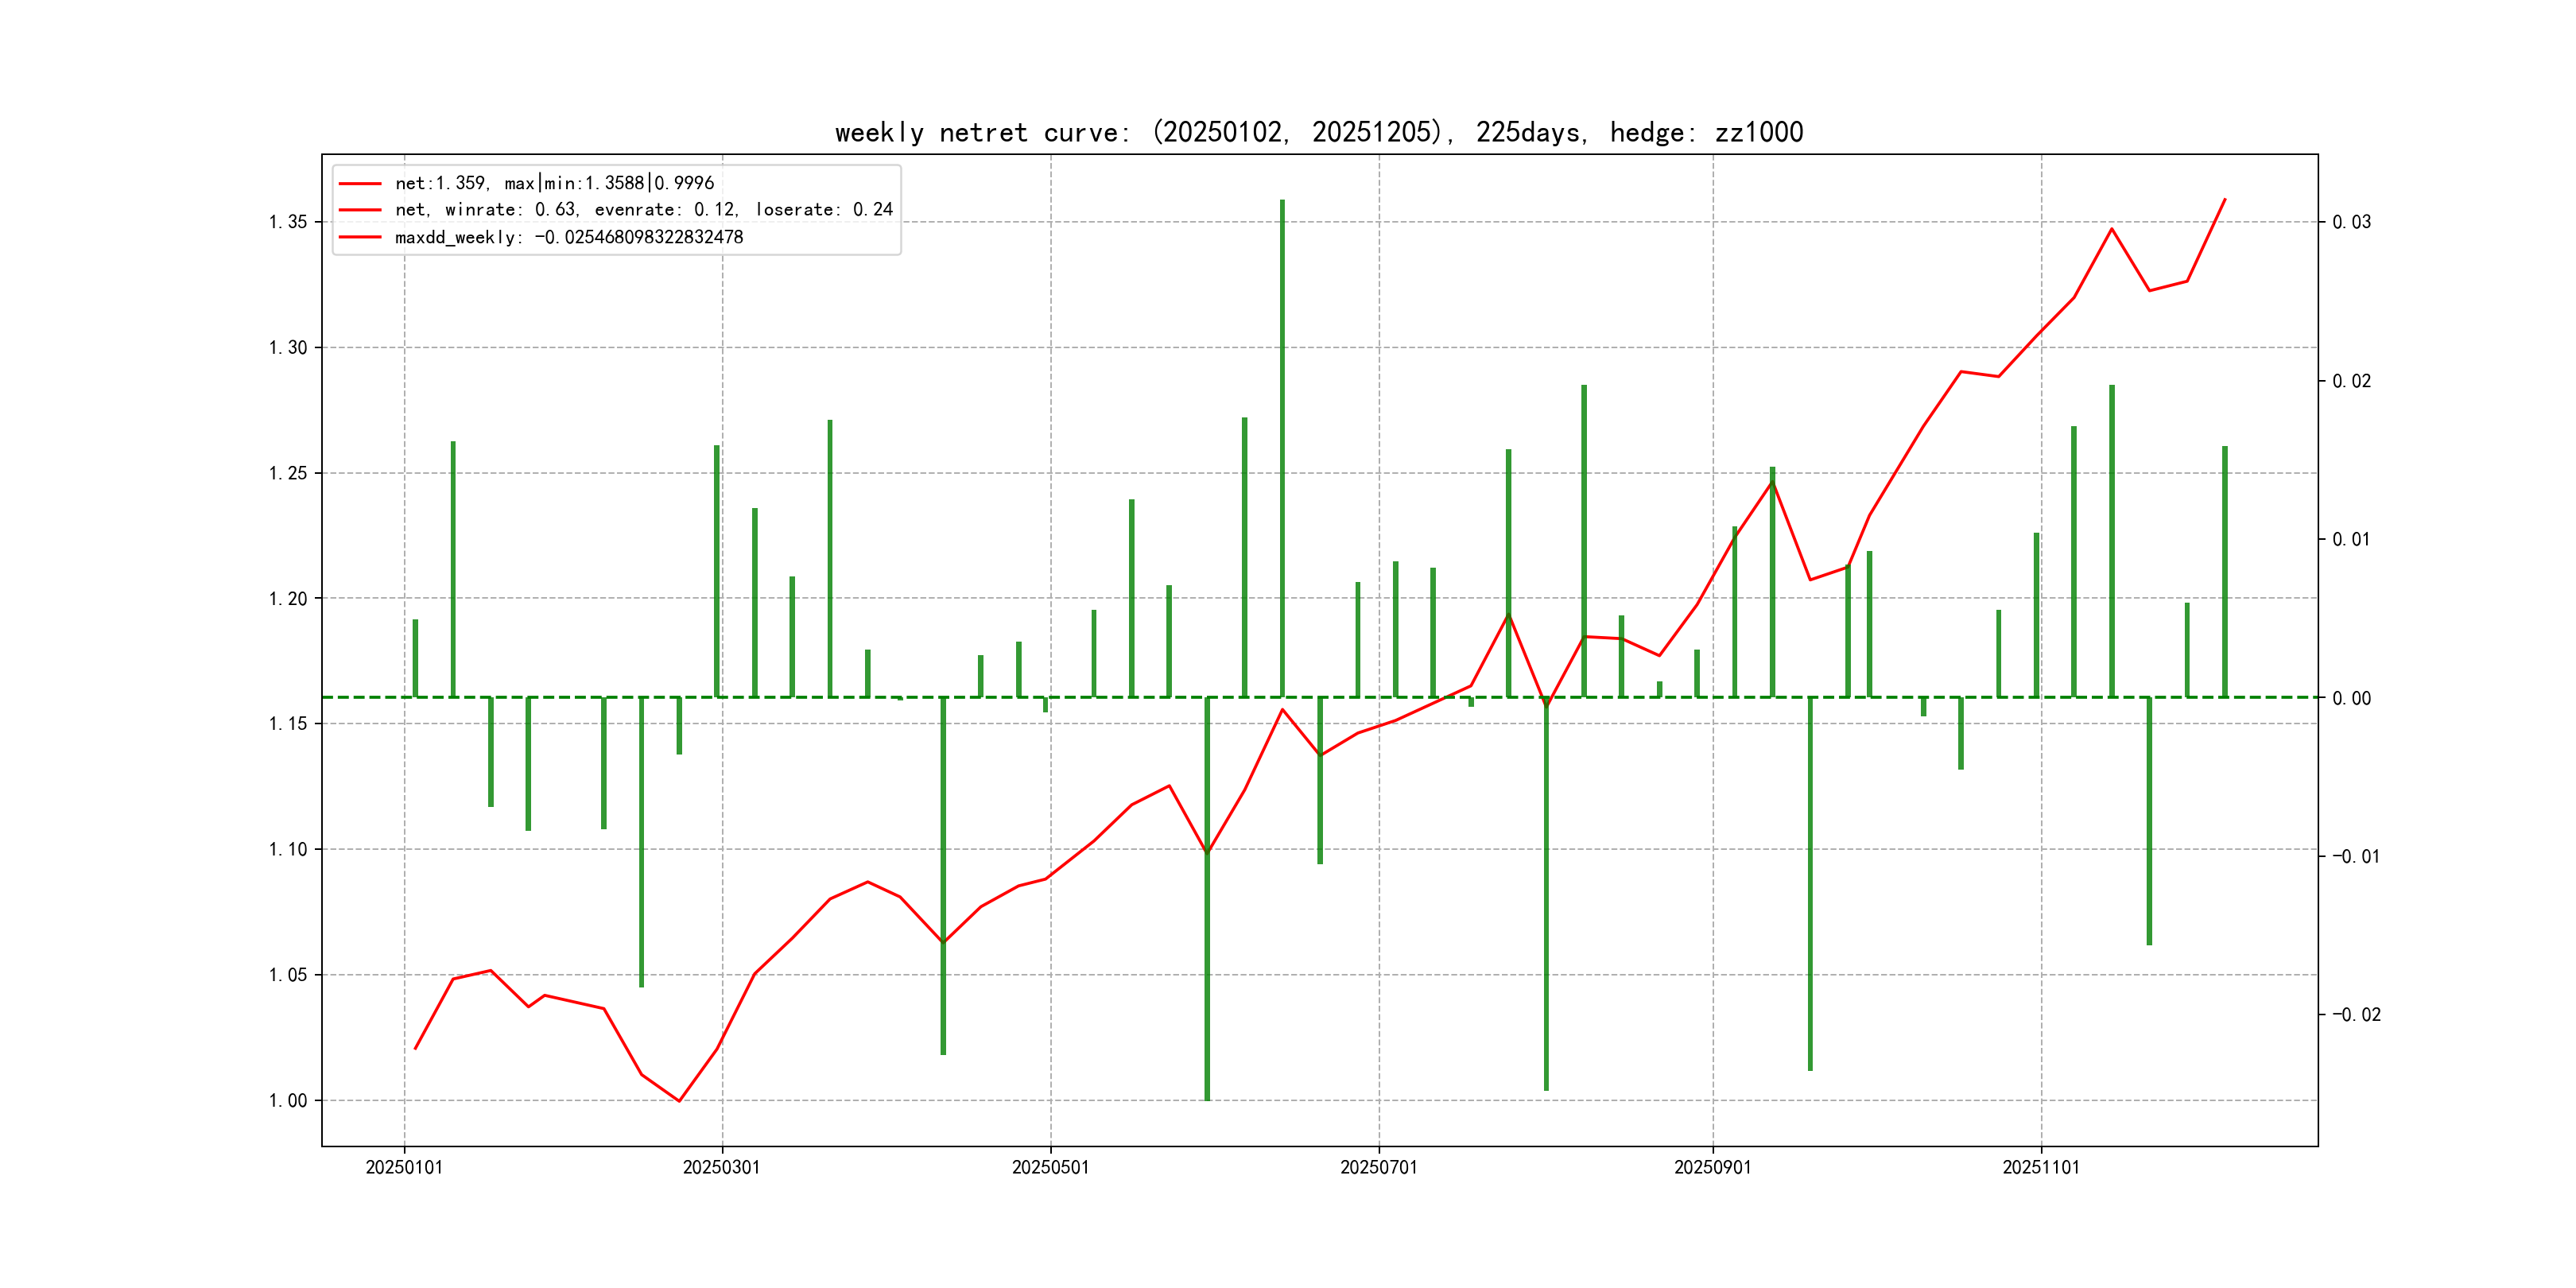Click red line swatch beside maxdd_weekly
Image resolution: width=2576 pixels, height=1288 pixels.
[360, 238]
